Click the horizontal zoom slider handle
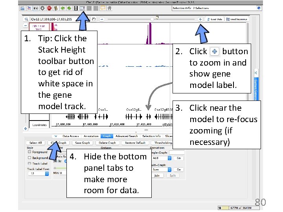The image size is (283, 212). click(x=153, y=19)
